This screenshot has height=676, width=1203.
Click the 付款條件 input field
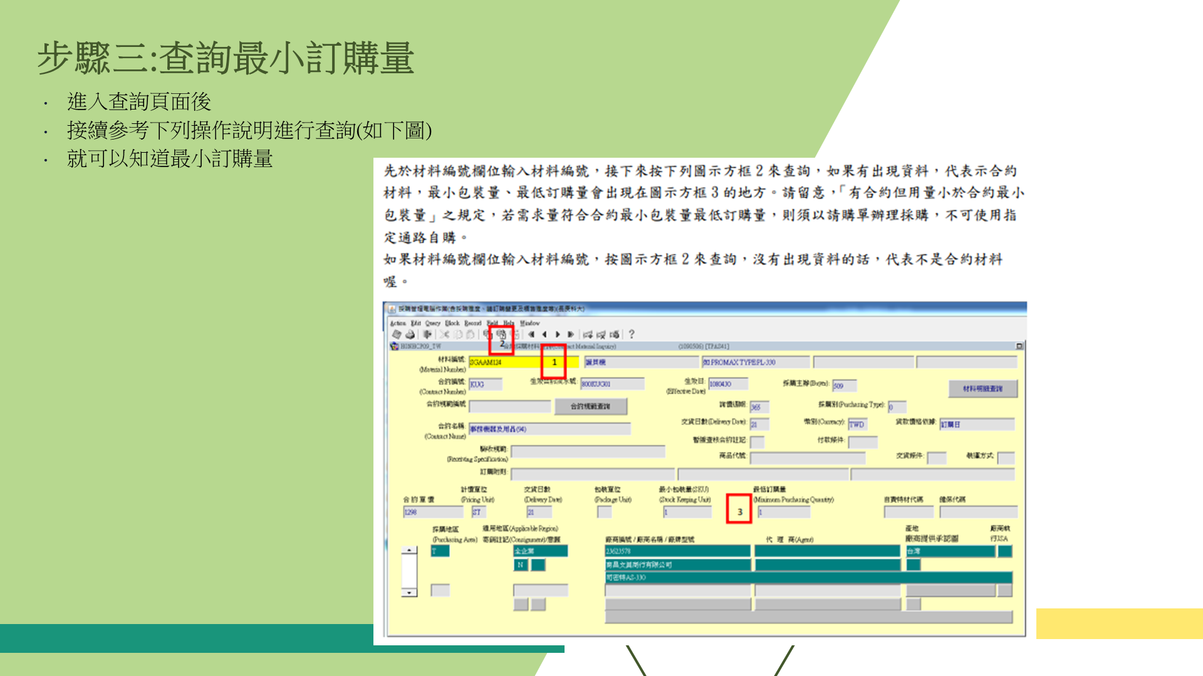click(x=863, y=442)
